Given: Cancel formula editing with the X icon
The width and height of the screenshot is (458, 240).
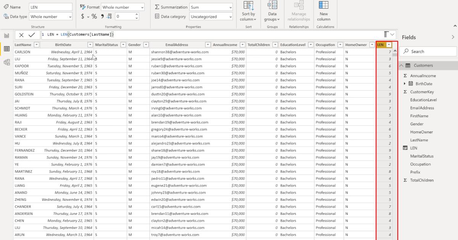Looking at the screenshot, I should (x=21, y=34).
